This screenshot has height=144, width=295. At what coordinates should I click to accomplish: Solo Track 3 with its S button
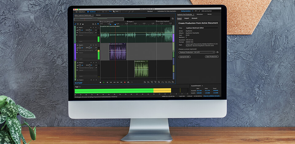(x=93, y=45)
